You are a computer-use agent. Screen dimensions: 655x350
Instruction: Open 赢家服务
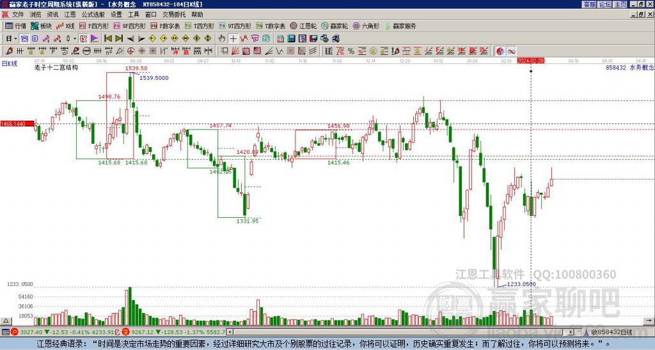tap(400, 26)
